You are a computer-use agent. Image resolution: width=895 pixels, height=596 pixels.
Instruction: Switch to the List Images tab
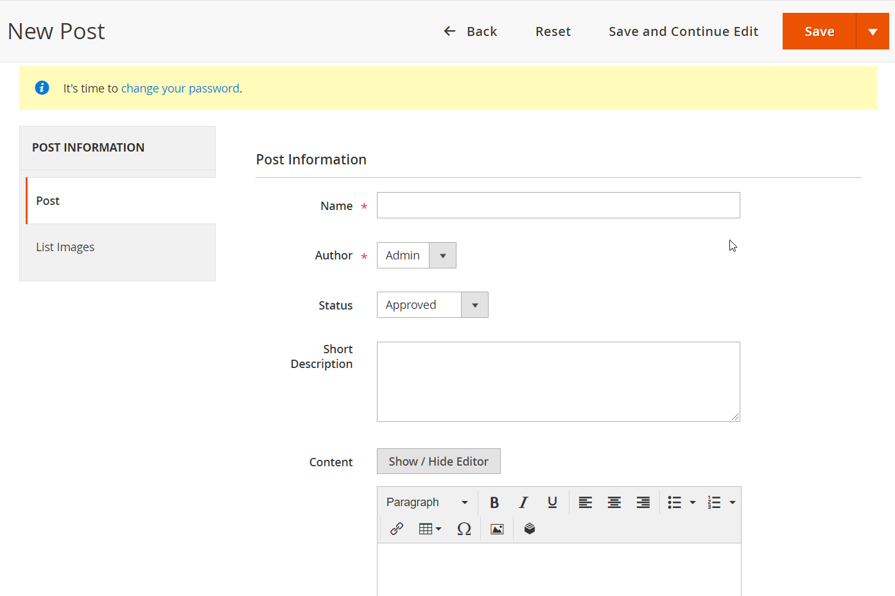coord(117,247)
